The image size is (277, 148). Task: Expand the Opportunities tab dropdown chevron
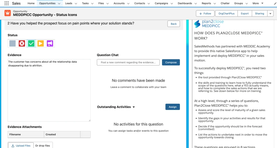click(59, 4)
